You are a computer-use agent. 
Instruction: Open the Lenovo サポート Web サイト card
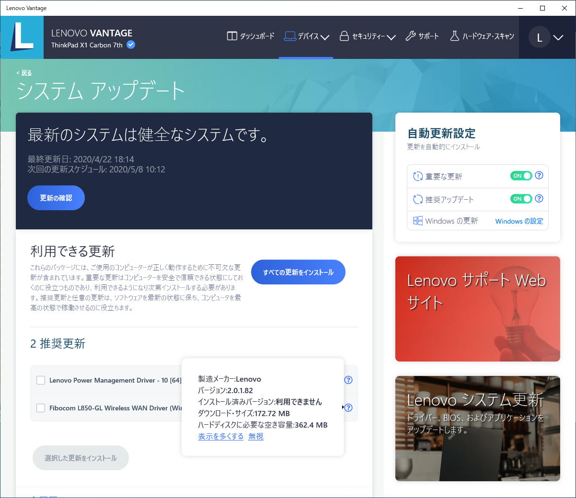tap(478, 309)
